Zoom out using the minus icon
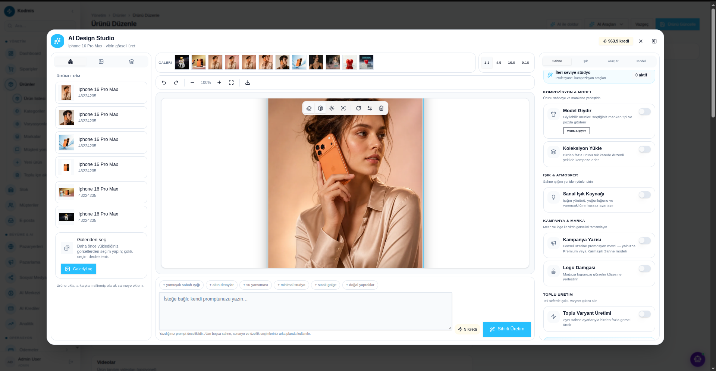Screen dimensions: 716x371 tap(192, 82)
